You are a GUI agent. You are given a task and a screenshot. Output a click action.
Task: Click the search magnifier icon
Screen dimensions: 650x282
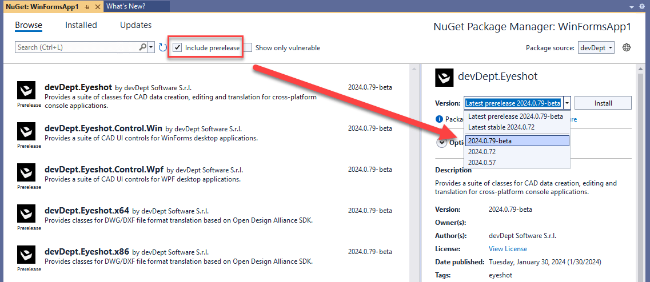[x=142, y=47]
